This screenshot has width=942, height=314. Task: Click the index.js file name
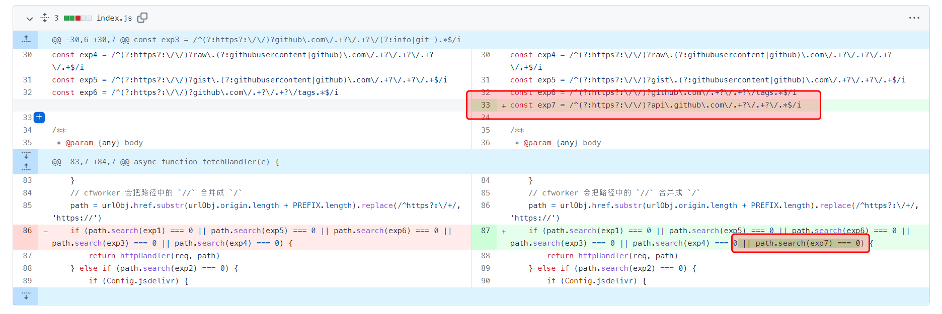click(114, 18)
